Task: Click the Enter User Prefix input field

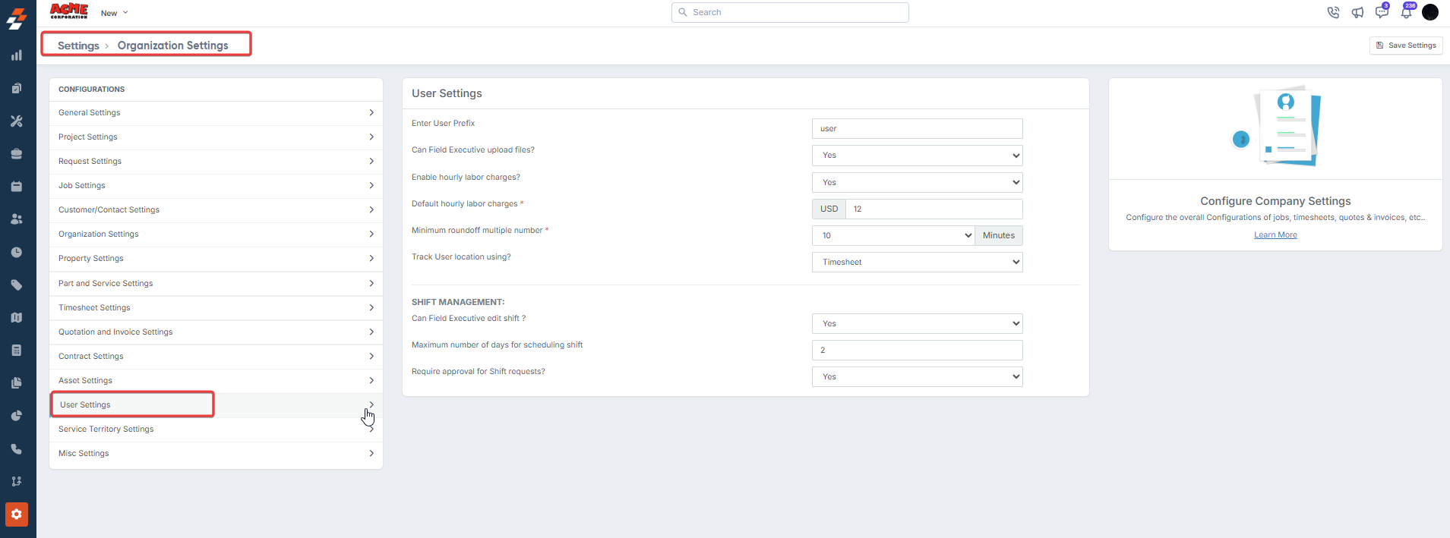Action: click(917, 129)
